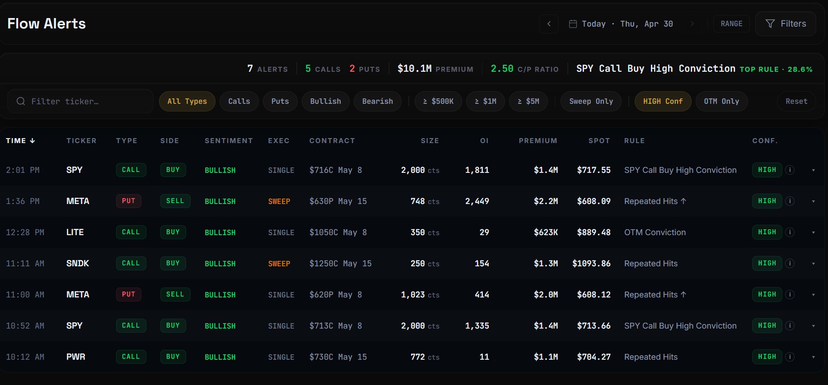
Task: Click the OTM Conviction rule text
Action: [655, 232]
